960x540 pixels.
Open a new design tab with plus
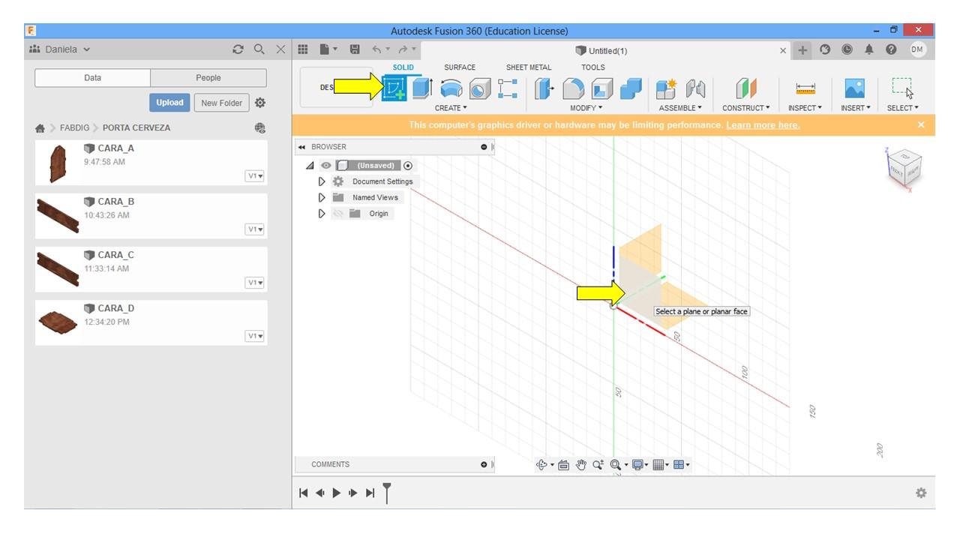[802, 50]
